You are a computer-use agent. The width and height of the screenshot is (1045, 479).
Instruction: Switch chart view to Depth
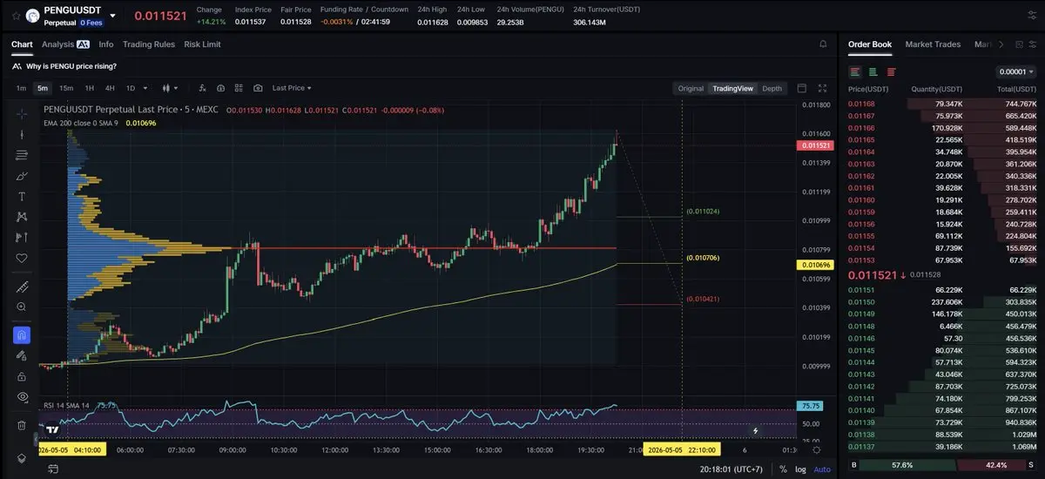[x=772, y=88]
